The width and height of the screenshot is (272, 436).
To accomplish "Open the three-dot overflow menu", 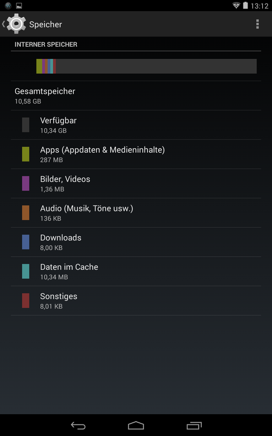I will point(257,24).
